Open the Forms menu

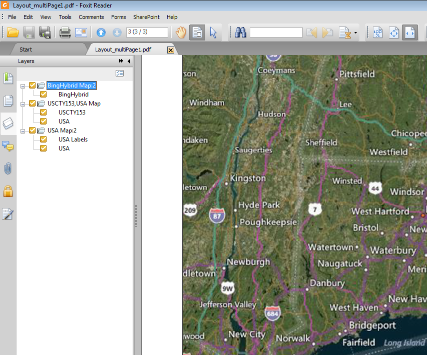pyautogui.click(x=119, y=17)
